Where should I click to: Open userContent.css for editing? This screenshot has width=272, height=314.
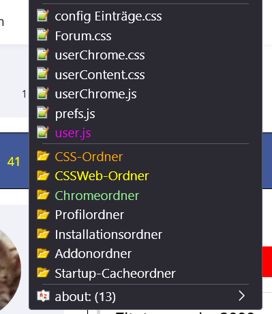coord(145,74)
